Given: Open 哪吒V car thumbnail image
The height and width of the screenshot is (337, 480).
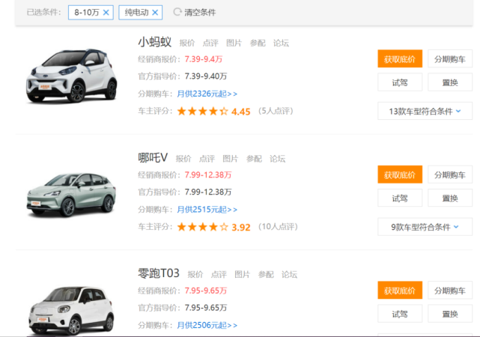Looking at the screenshot, I should pos(72,195).
